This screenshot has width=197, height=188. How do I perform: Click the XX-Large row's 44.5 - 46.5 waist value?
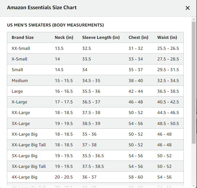[x=168, y=113]
